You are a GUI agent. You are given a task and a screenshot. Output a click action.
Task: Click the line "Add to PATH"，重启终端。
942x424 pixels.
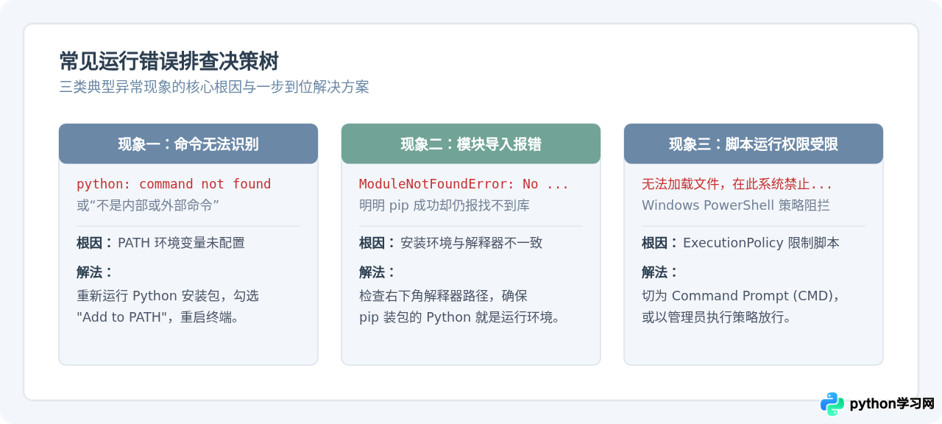point(157,318)
